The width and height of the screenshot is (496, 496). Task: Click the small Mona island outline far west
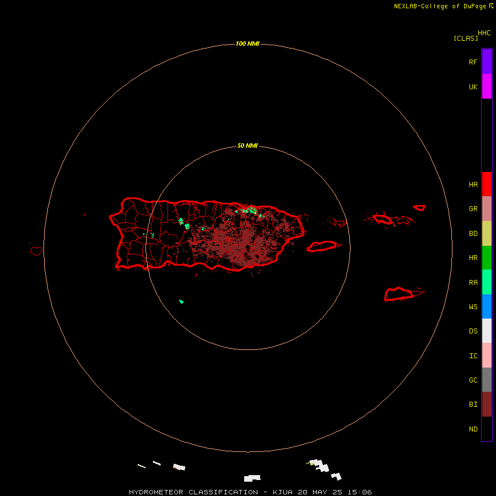36,251
